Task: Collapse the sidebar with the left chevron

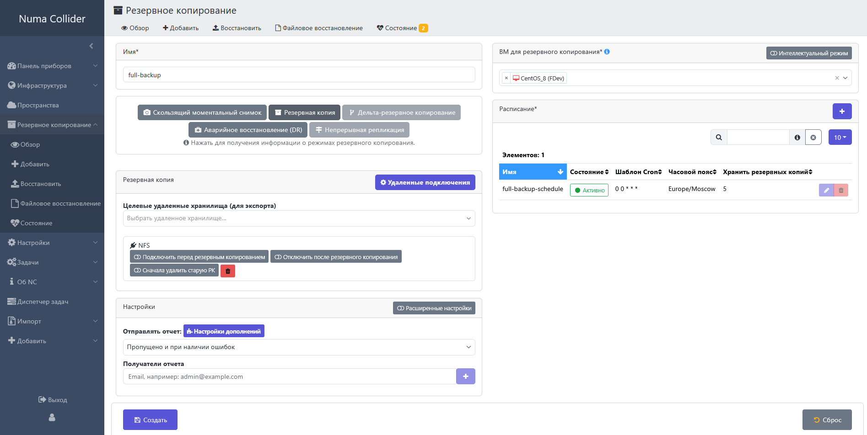Action: click(91, 46)
